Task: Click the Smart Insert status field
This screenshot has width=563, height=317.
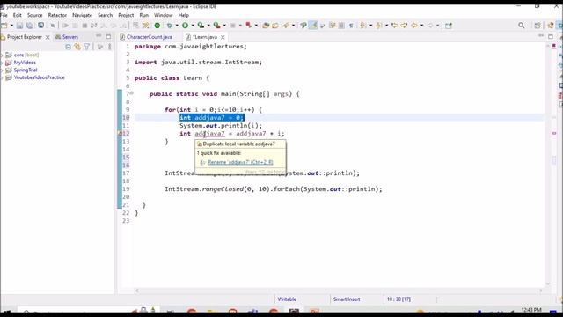Action: [347, 299]
